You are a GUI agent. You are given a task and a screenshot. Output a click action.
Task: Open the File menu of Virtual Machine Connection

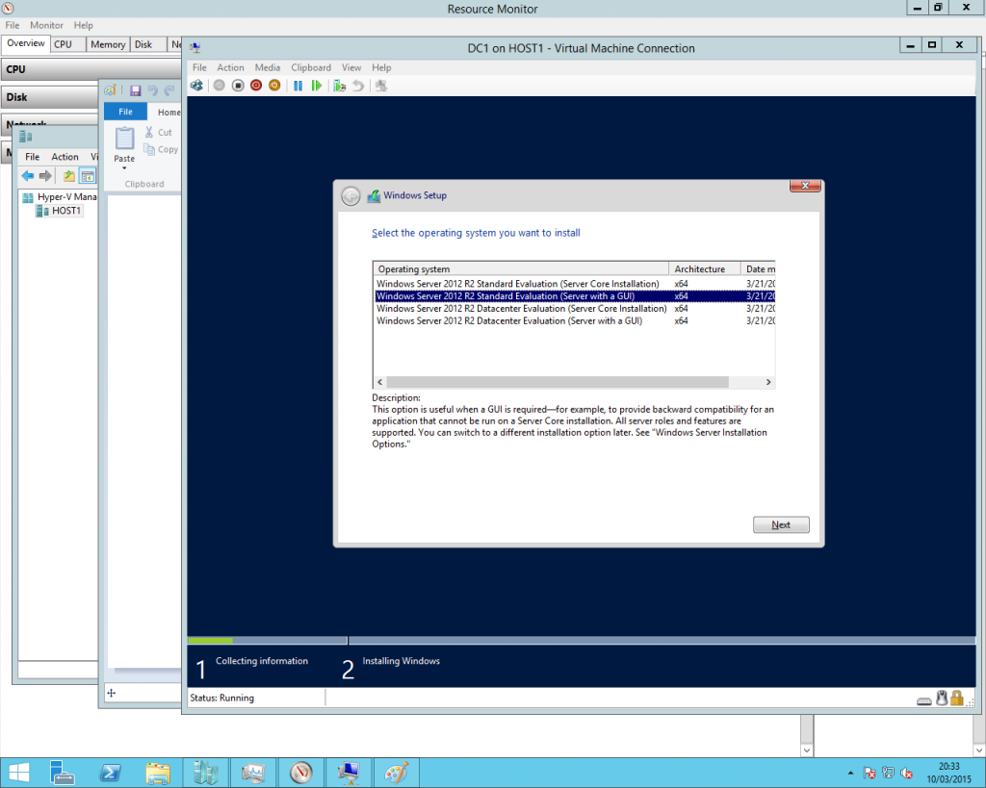coord(199,67)
